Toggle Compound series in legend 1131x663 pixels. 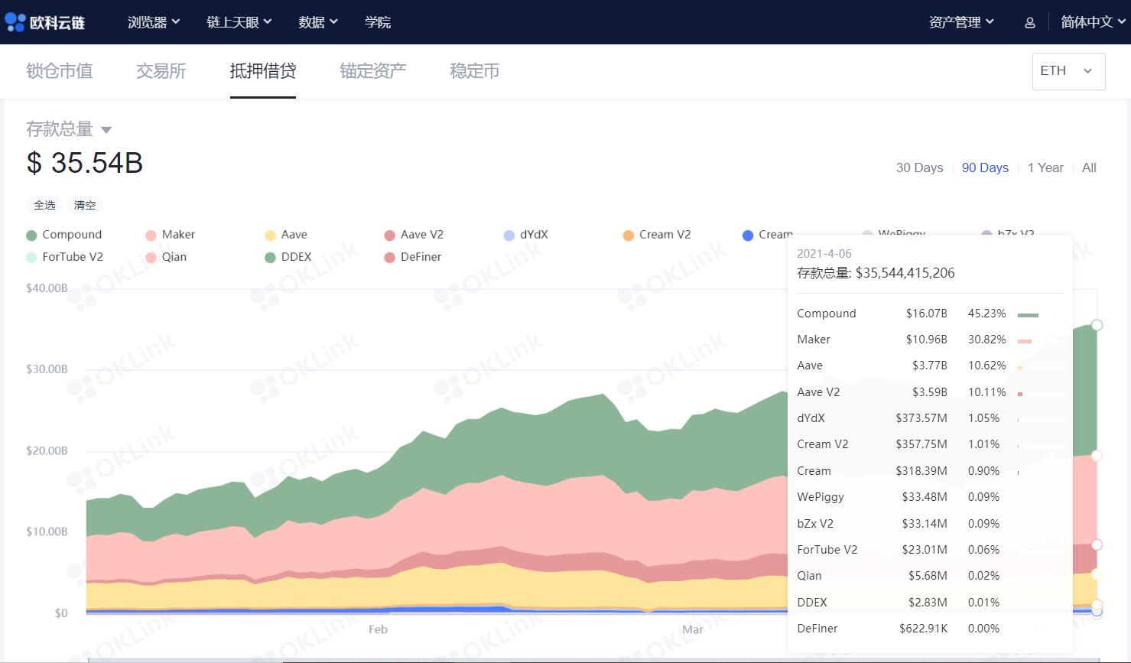click(x=64, y=235)
